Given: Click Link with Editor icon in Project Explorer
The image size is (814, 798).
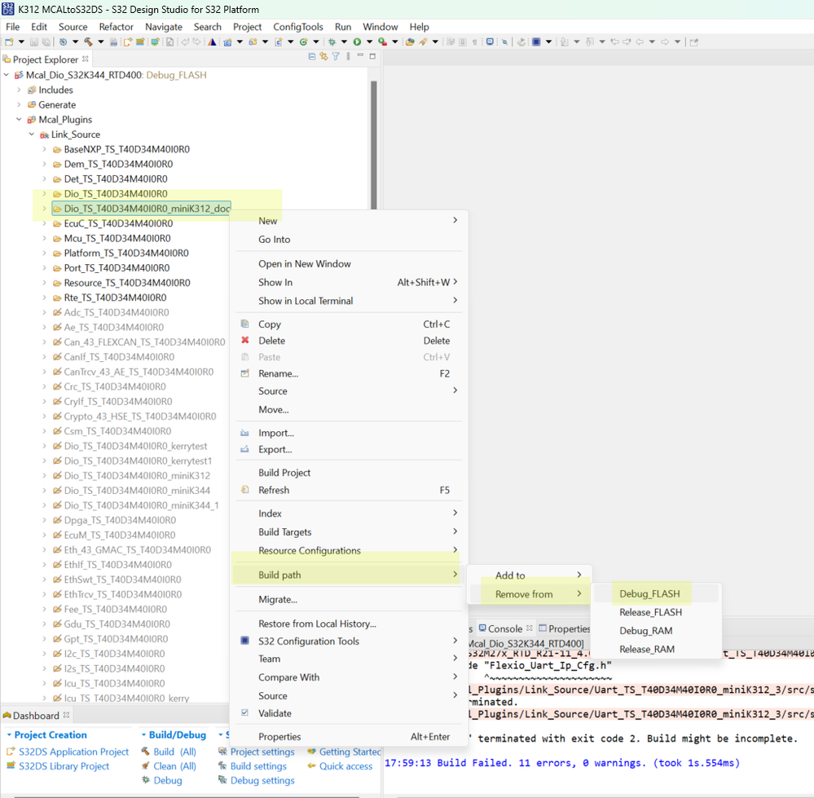Looking at the screenshot, I should (x=324, y=56).
